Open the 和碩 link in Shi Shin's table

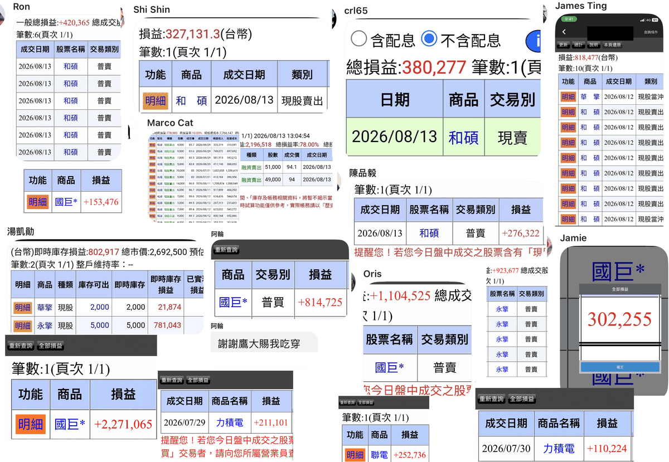[192, 101]
